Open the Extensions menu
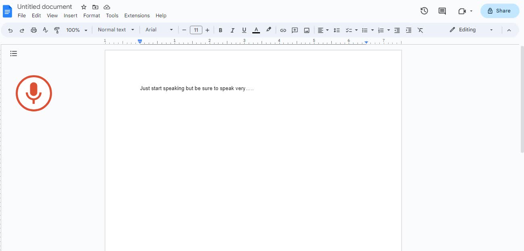 [x=137, y=15]
